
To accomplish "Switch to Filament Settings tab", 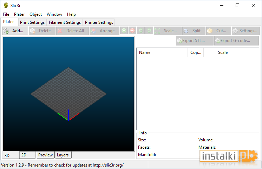I will click(x=65, y=22).
